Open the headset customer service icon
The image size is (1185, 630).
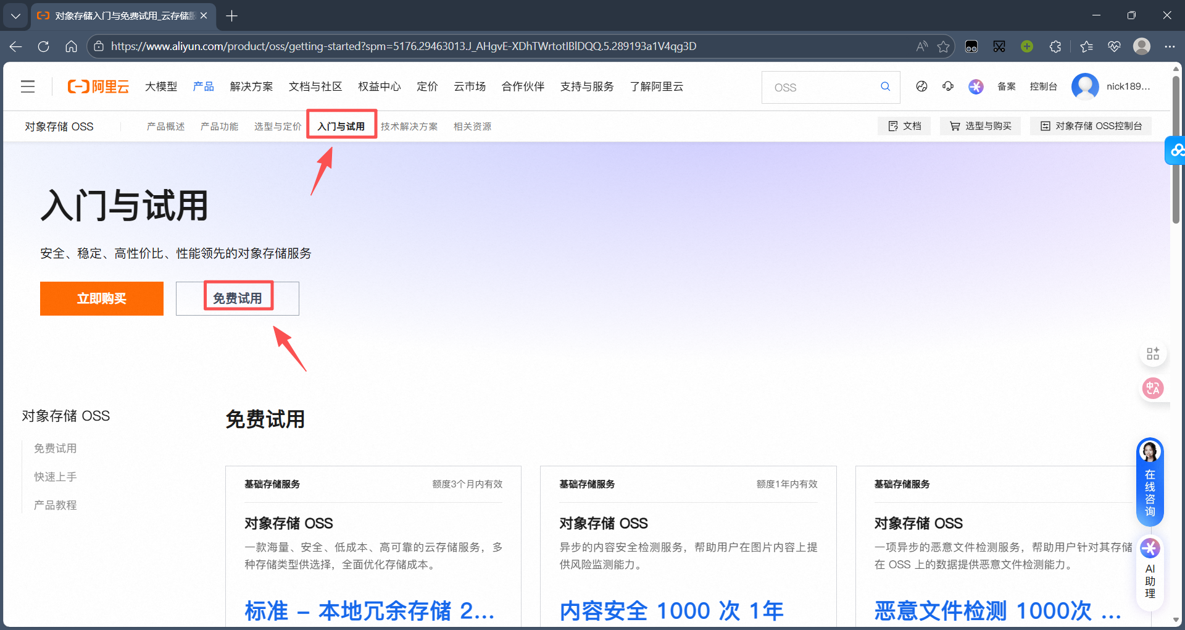click(x=948, y=86)
